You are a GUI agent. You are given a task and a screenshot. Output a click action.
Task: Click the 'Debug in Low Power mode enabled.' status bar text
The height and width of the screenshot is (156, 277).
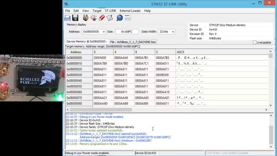coord(87,153)
